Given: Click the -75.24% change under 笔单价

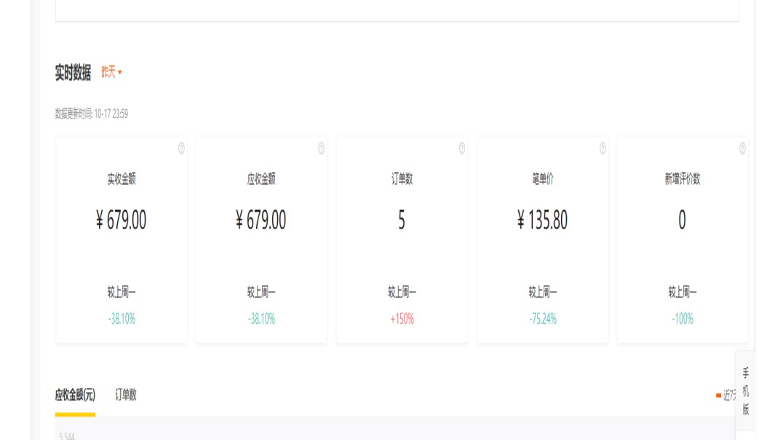Looking at the screenshot, I should pos(543,319).
